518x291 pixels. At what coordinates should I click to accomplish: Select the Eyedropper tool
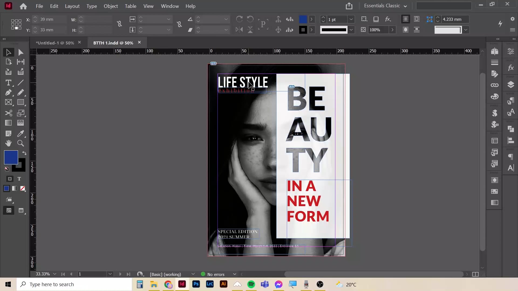21,134
